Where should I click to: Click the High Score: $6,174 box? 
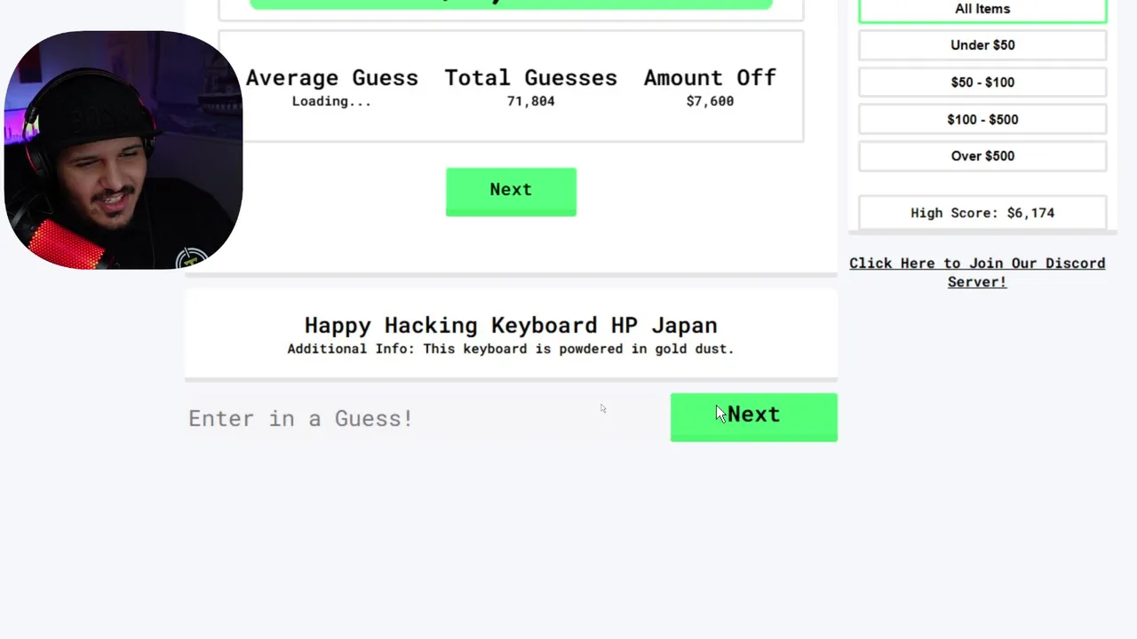tap(982, 213)
